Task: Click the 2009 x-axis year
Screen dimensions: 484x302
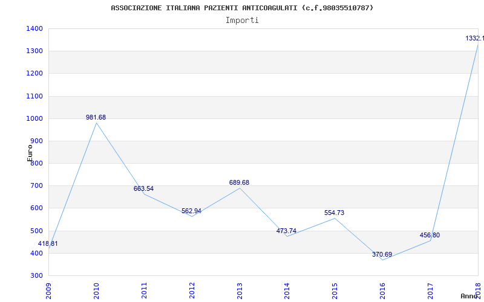Action: click(48, 291)
